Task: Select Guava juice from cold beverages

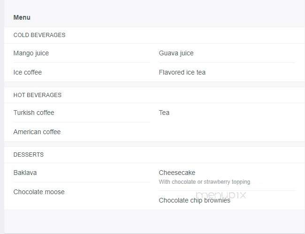Action: (176, 53)
